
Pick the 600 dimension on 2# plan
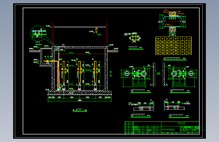169,65
